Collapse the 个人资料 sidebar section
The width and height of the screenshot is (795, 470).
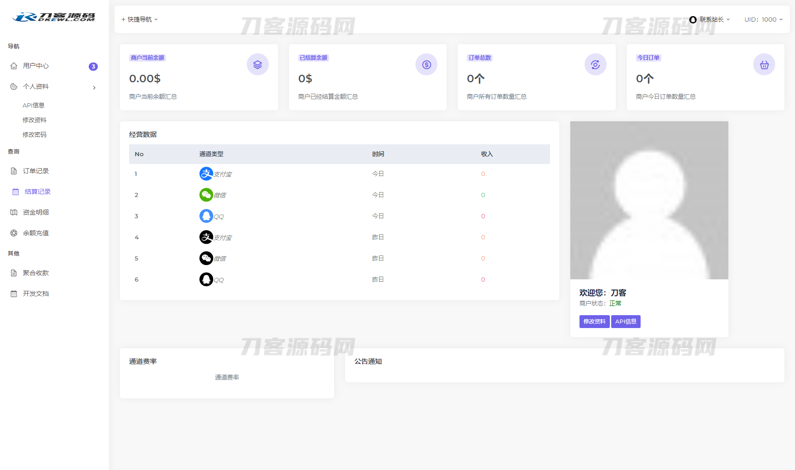[54, 87]
